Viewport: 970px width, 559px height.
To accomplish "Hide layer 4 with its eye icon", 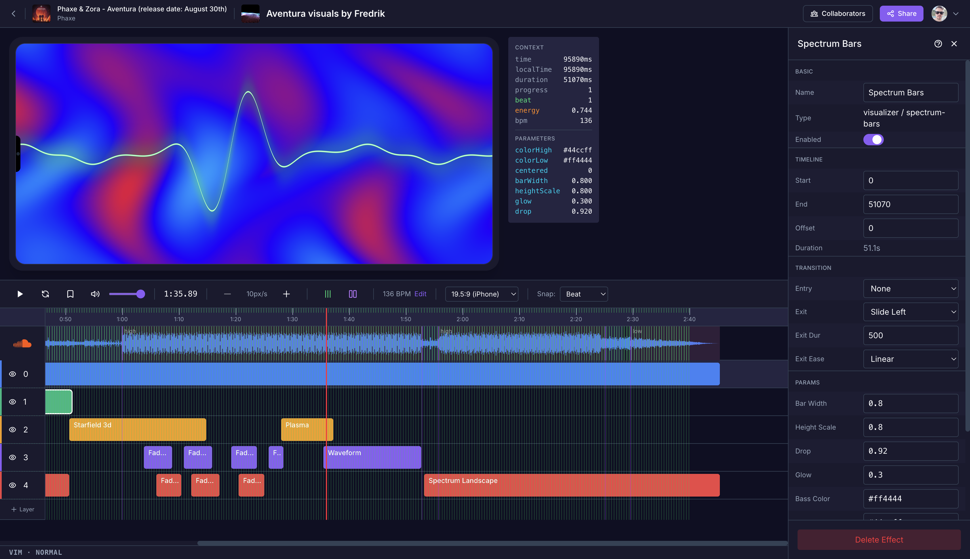I will point(12,485).
